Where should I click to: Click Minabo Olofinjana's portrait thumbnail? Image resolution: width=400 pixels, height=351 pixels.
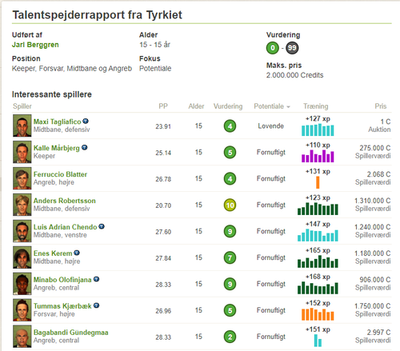coord(22,284)
